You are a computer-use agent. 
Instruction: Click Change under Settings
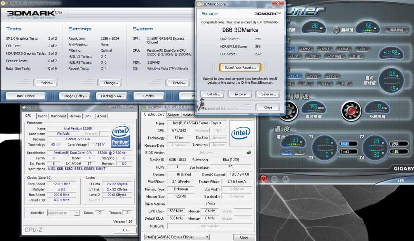click(110, 83)
